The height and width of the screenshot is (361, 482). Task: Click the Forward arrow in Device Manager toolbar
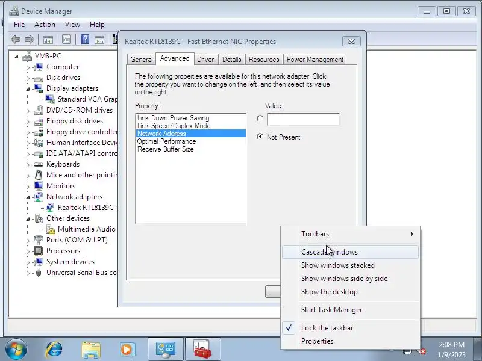29,39
